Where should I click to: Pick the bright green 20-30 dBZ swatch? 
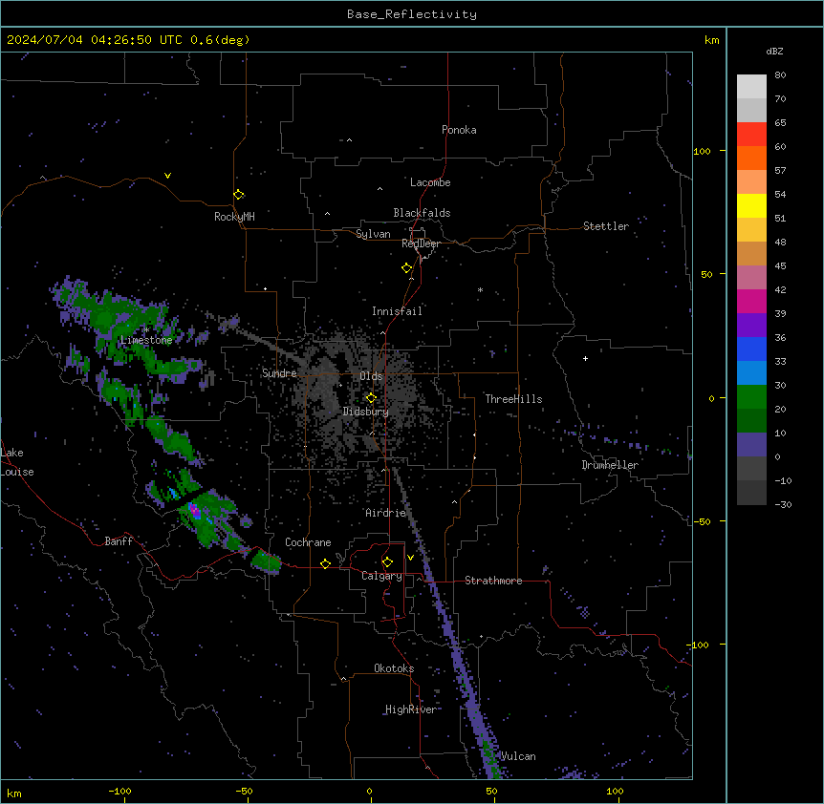point(751,397)
